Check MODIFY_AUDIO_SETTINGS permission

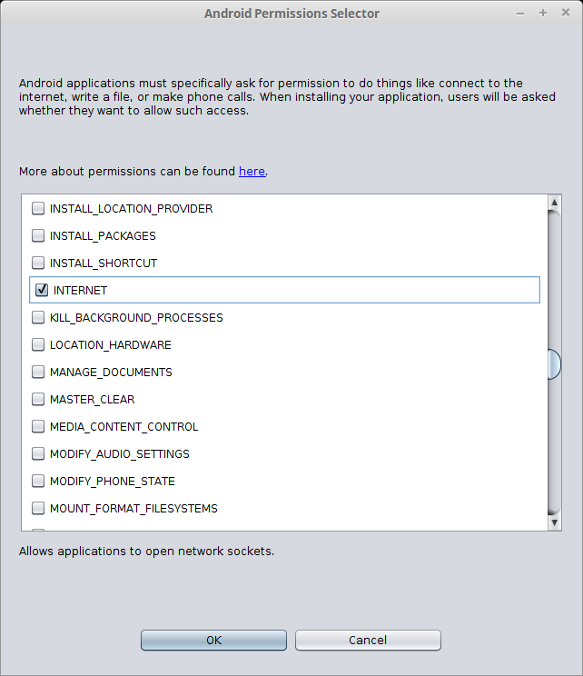point(38,453)
